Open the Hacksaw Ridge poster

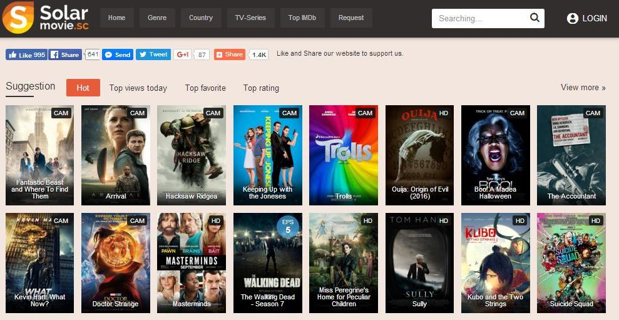(x=192, y=155)
